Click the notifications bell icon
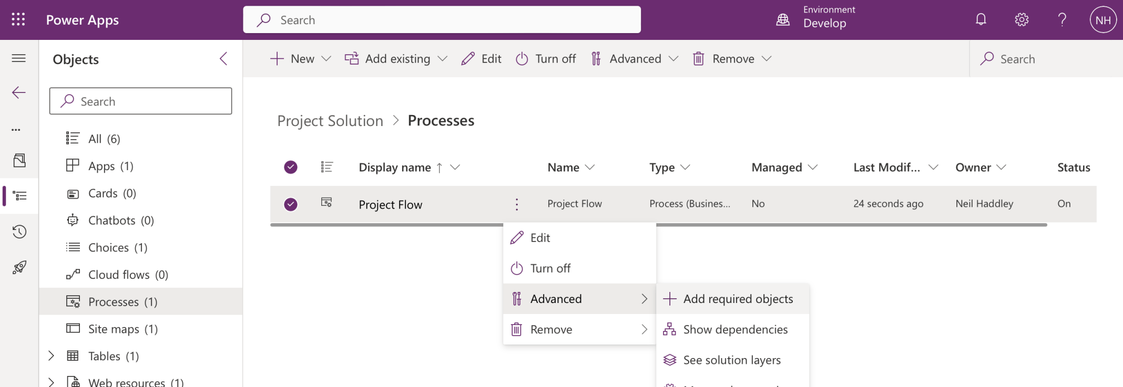The width and height of the screenshot is (1123, 387). click(981, 20)
